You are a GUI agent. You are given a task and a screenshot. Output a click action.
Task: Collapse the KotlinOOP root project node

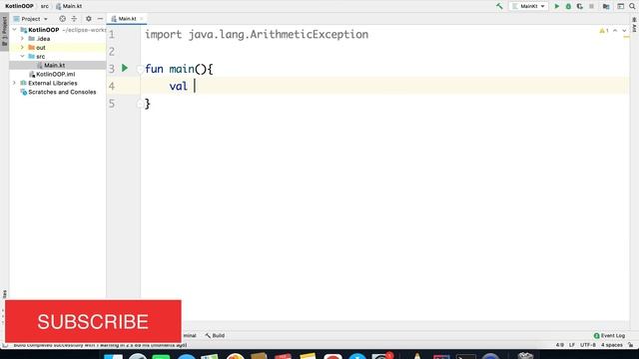(x=15, y=30)
